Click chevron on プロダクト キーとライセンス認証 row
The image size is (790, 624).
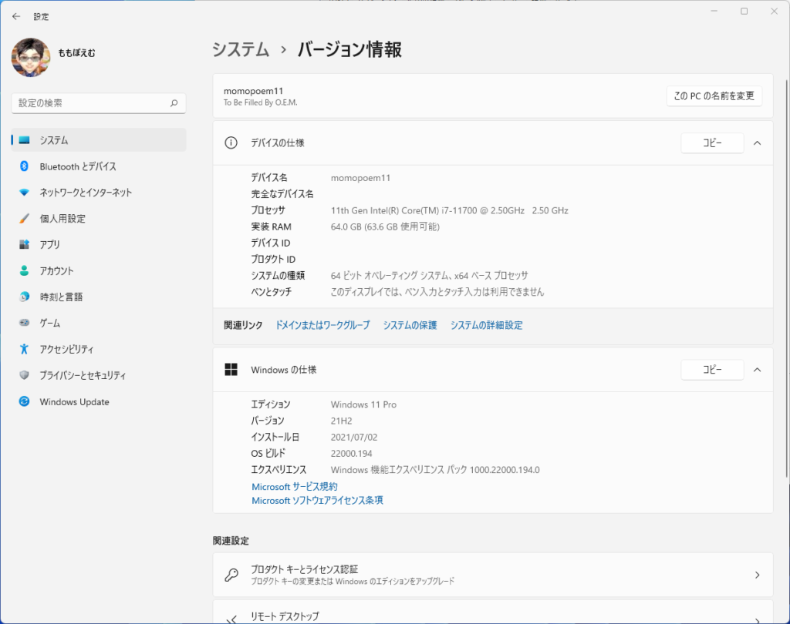tap(757, 575)
